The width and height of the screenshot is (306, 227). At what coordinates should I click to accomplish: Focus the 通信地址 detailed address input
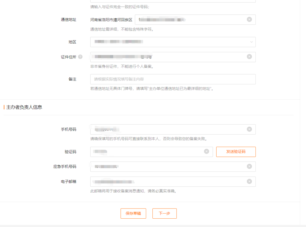pyautogui.click(x=191, y=20)
